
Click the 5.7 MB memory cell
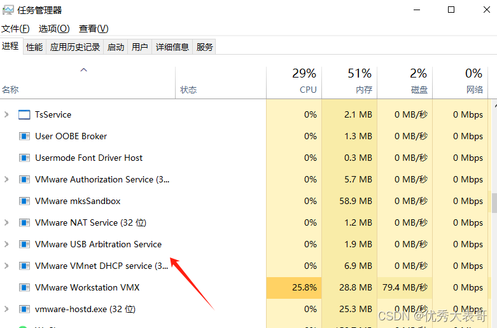tap(349, 179)
